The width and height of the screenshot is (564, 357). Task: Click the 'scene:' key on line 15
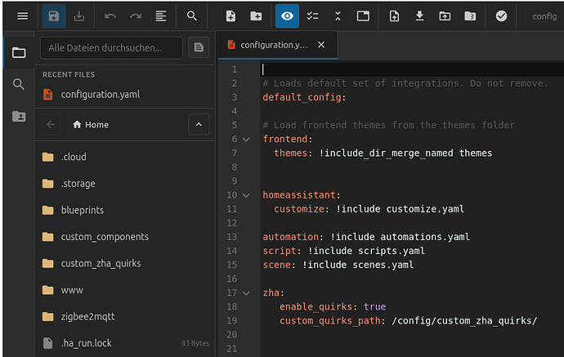279,265
